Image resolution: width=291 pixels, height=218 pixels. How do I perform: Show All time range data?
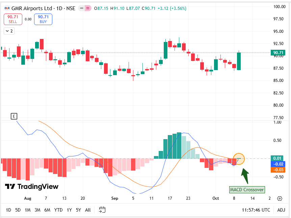[x=88, y=210]
